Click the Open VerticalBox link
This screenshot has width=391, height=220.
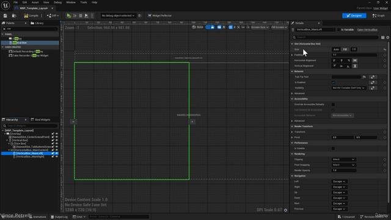click(x=367, y=30)
